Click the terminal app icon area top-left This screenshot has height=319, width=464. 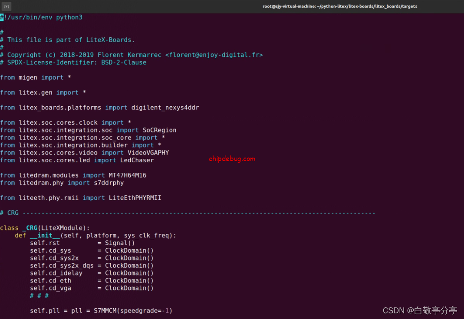(6, 6)
